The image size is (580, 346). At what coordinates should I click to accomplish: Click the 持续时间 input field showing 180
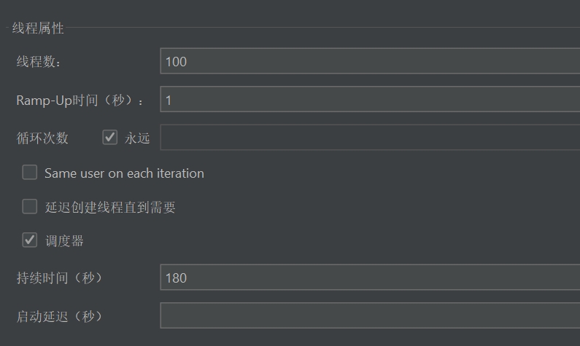(x=370, y=278)
